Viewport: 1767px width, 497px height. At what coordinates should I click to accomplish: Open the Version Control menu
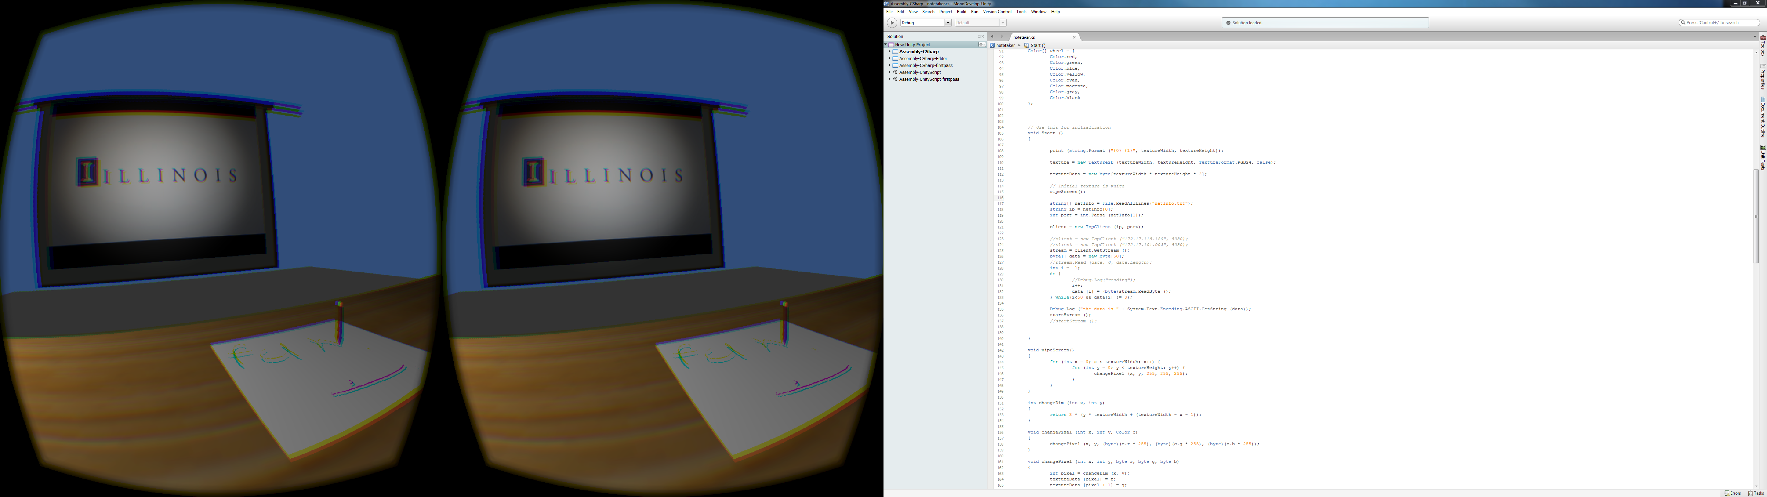pos(997,12)
